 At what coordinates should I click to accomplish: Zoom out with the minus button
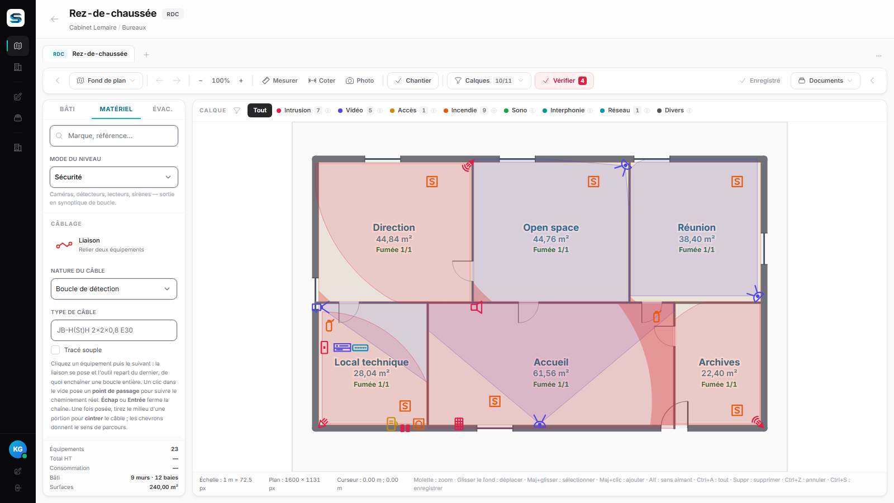pyautogui.click(x=201, y=80)
